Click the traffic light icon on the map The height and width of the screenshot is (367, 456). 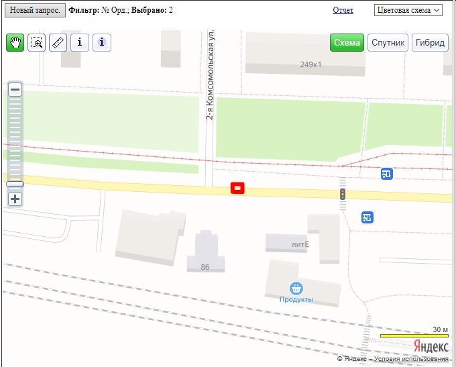coord(343,194)
